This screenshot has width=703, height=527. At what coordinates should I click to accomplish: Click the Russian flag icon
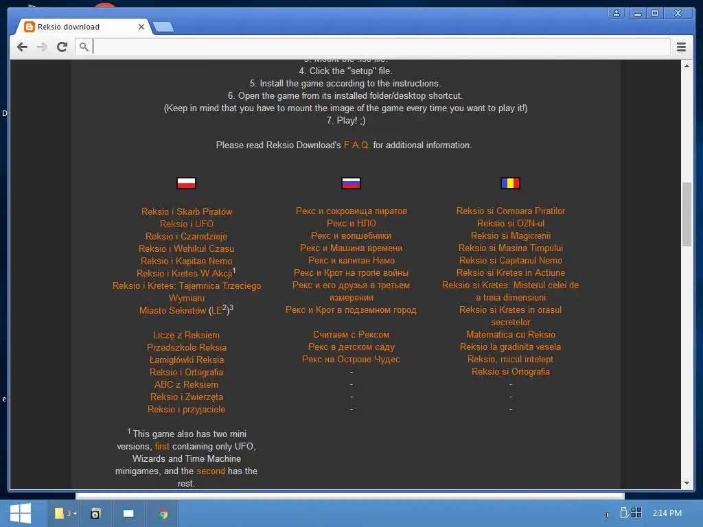click(351, 183)
